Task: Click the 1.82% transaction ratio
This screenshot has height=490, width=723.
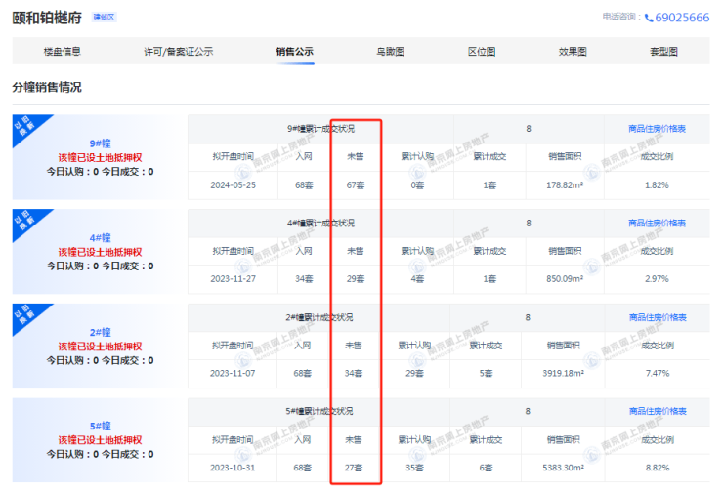Action: tap(657, 185)
